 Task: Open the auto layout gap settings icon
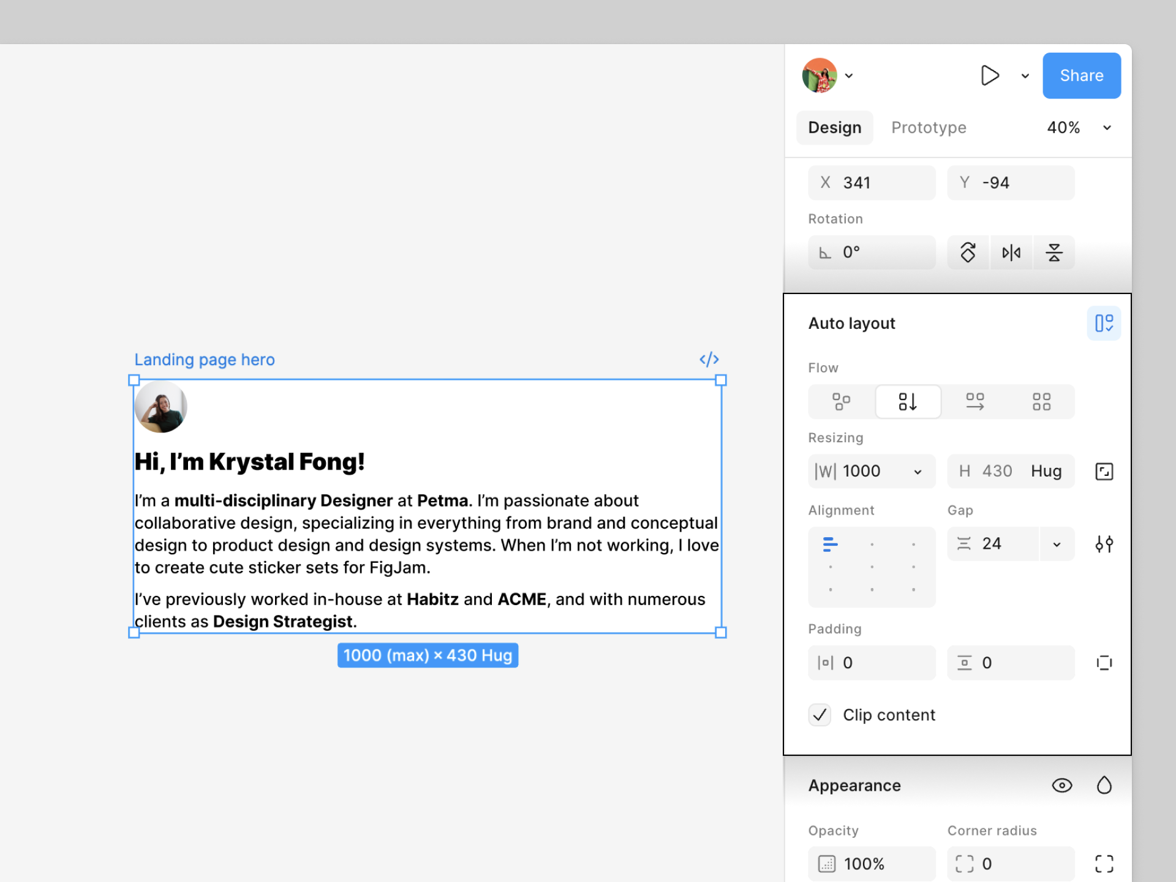[x=1104, y=544]
